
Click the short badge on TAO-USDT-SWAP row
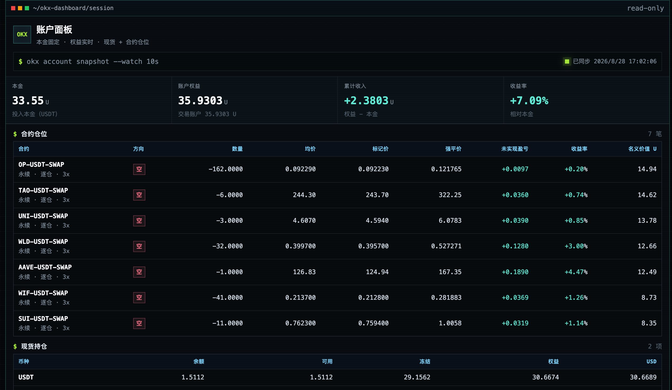click(139, 195)
